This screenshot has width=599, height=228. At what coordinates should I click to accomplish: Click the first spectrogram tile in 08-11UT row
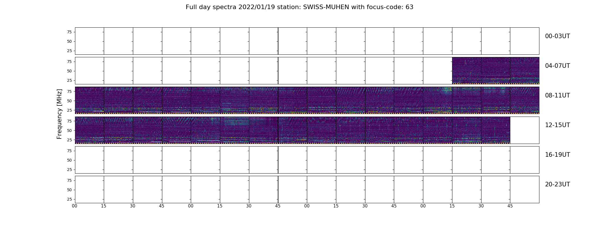coord(90,100)
